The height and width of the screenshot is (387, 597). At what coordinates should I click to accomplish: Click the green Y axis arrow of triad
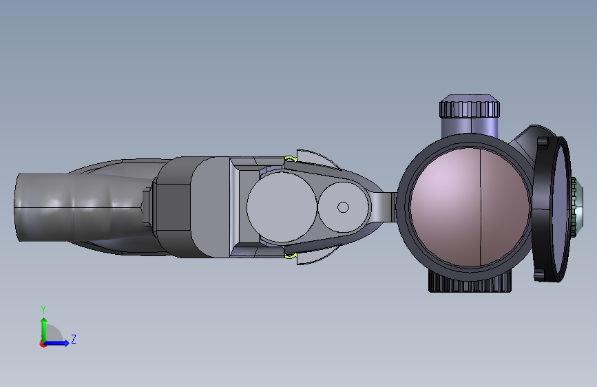pos(44,330)
